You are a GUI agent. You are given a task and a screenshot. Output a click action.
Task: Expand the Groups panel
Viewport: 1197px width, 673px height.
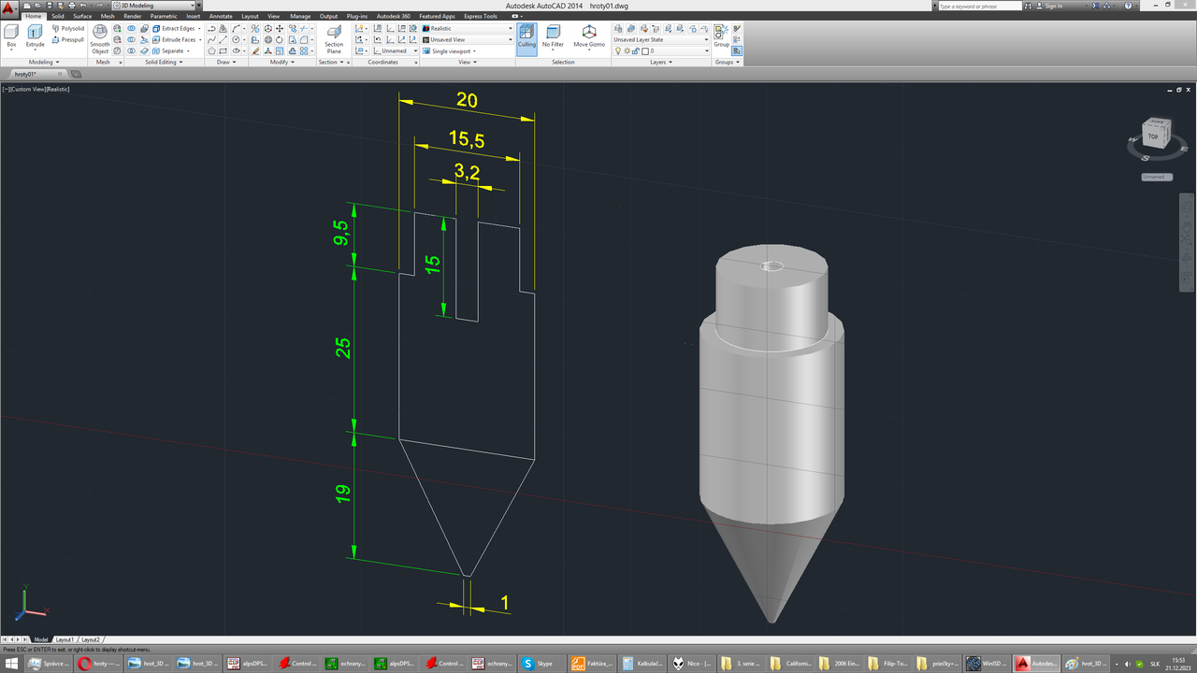[x=727, y=62]
